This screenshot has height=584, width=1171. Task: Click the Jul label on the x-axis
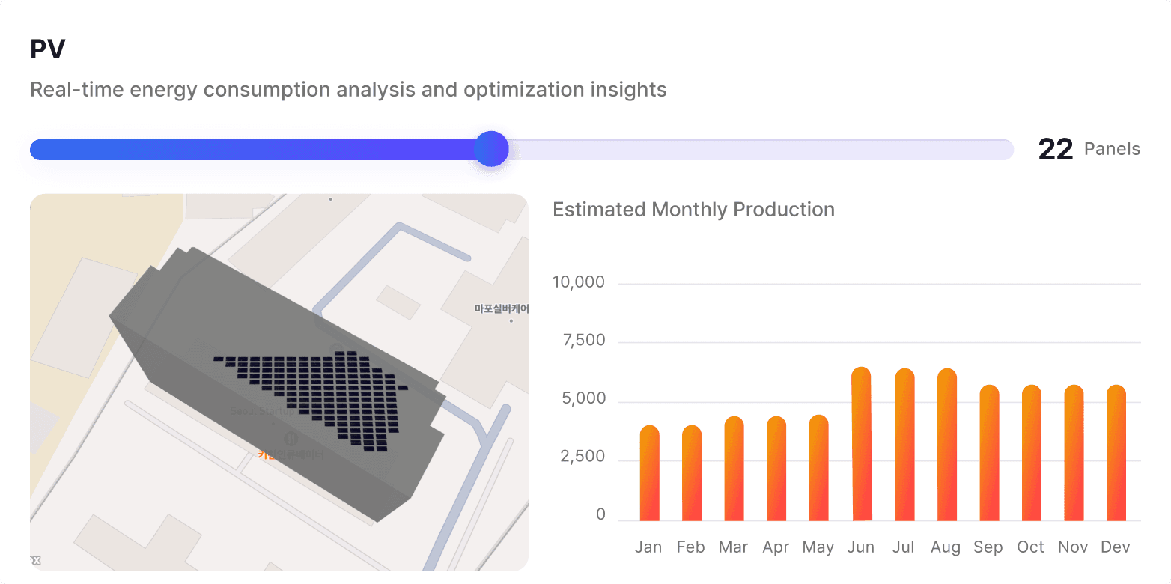(x=903, y=547)
